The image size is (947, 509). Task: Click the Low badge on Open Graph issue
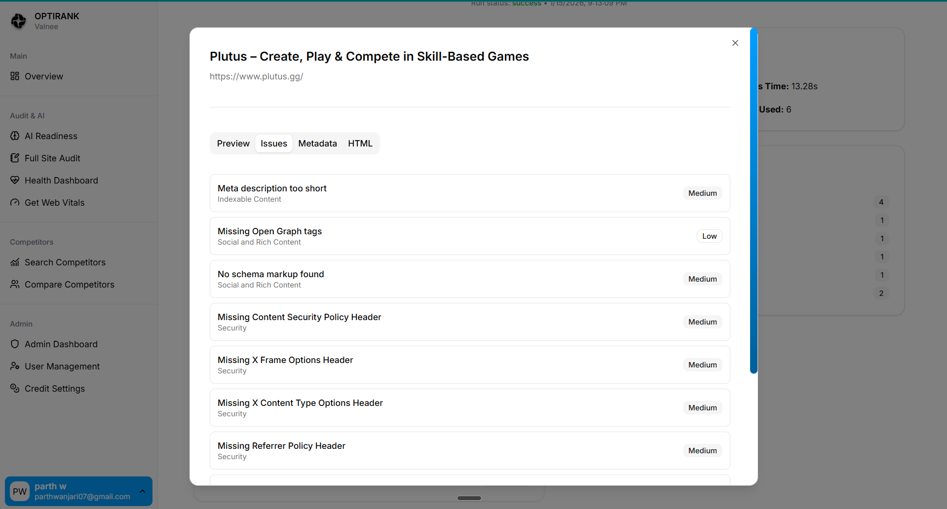tap(710, 236)
